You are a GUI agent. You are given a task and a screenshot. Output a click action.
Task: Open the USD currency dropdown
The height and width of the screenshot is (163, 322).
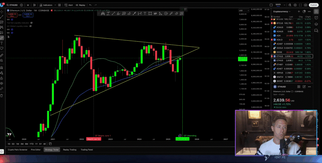point(244,10)
